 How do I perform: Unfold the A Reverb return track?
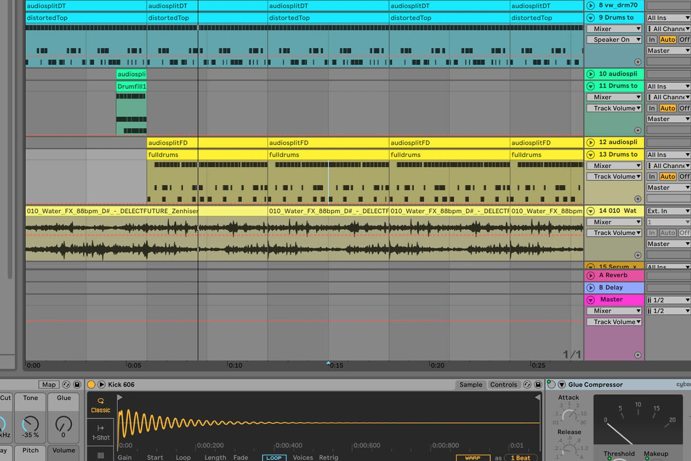pyautogui.click(x=591, y=275)
